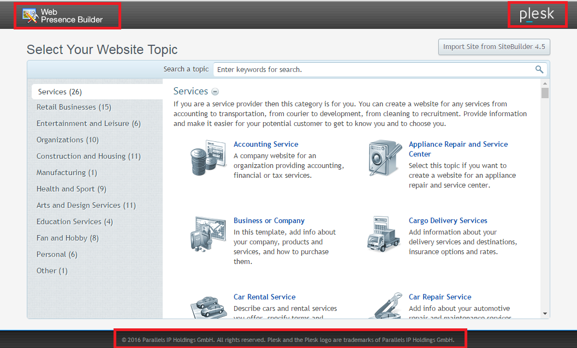Image resolution: width=577 pixels, height=348 pixels.
Task: Select the Retail Businesses category
Action: [x=74, y=107]
